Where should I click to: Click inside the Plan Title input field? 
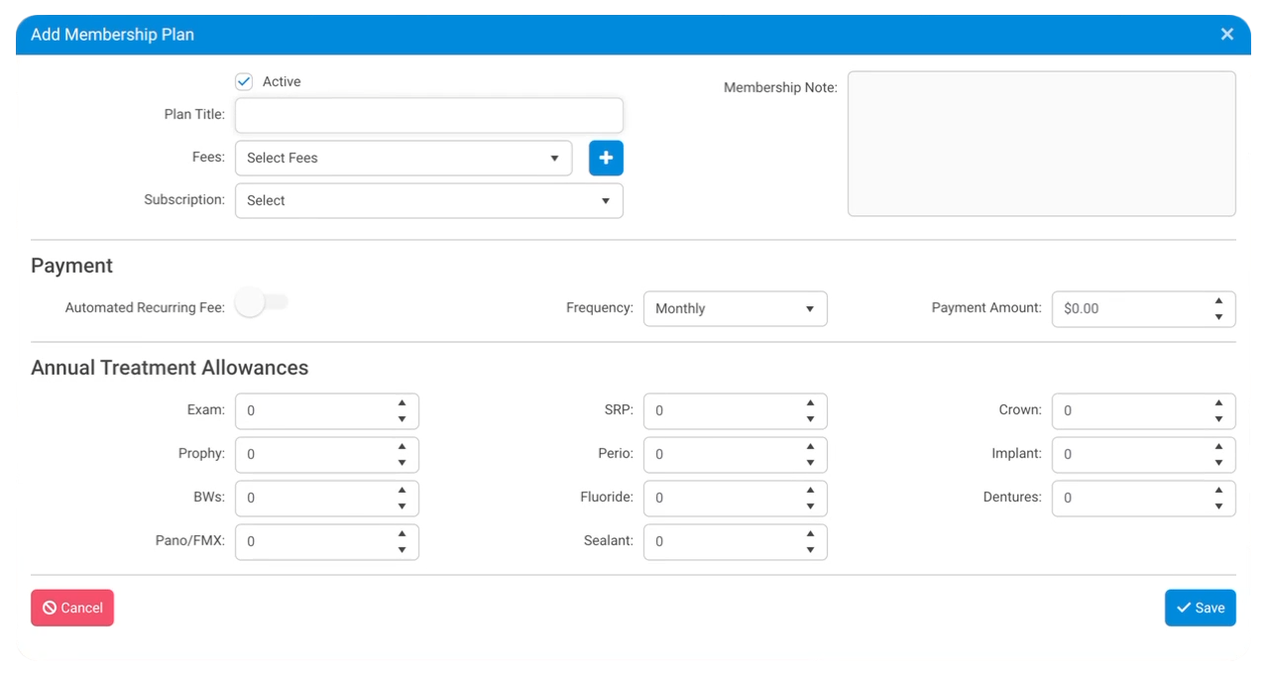click(428, 115)
